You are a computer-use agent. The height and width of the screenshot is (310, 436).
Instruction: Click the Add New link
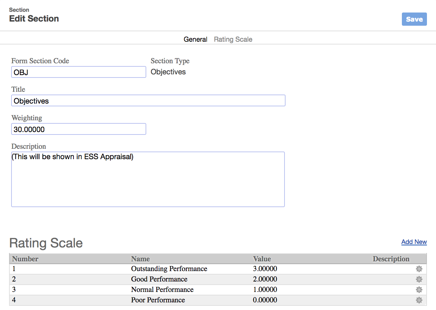[414, 242]
